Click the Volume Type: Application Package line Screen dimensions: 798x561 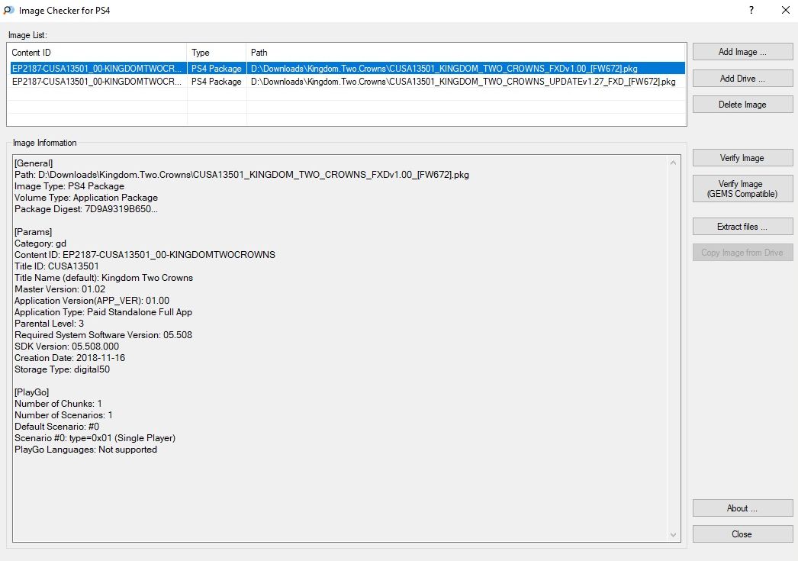coord(86,198)
